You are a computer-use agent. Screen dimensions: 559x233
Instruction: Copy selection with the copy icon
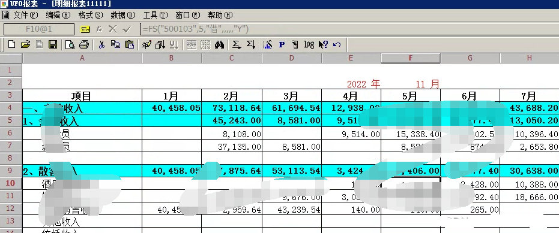[115, 44]
